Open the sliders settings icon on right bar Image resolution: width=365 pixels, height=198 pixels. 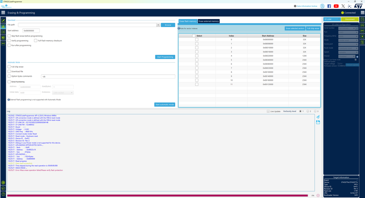click(362, 42)
